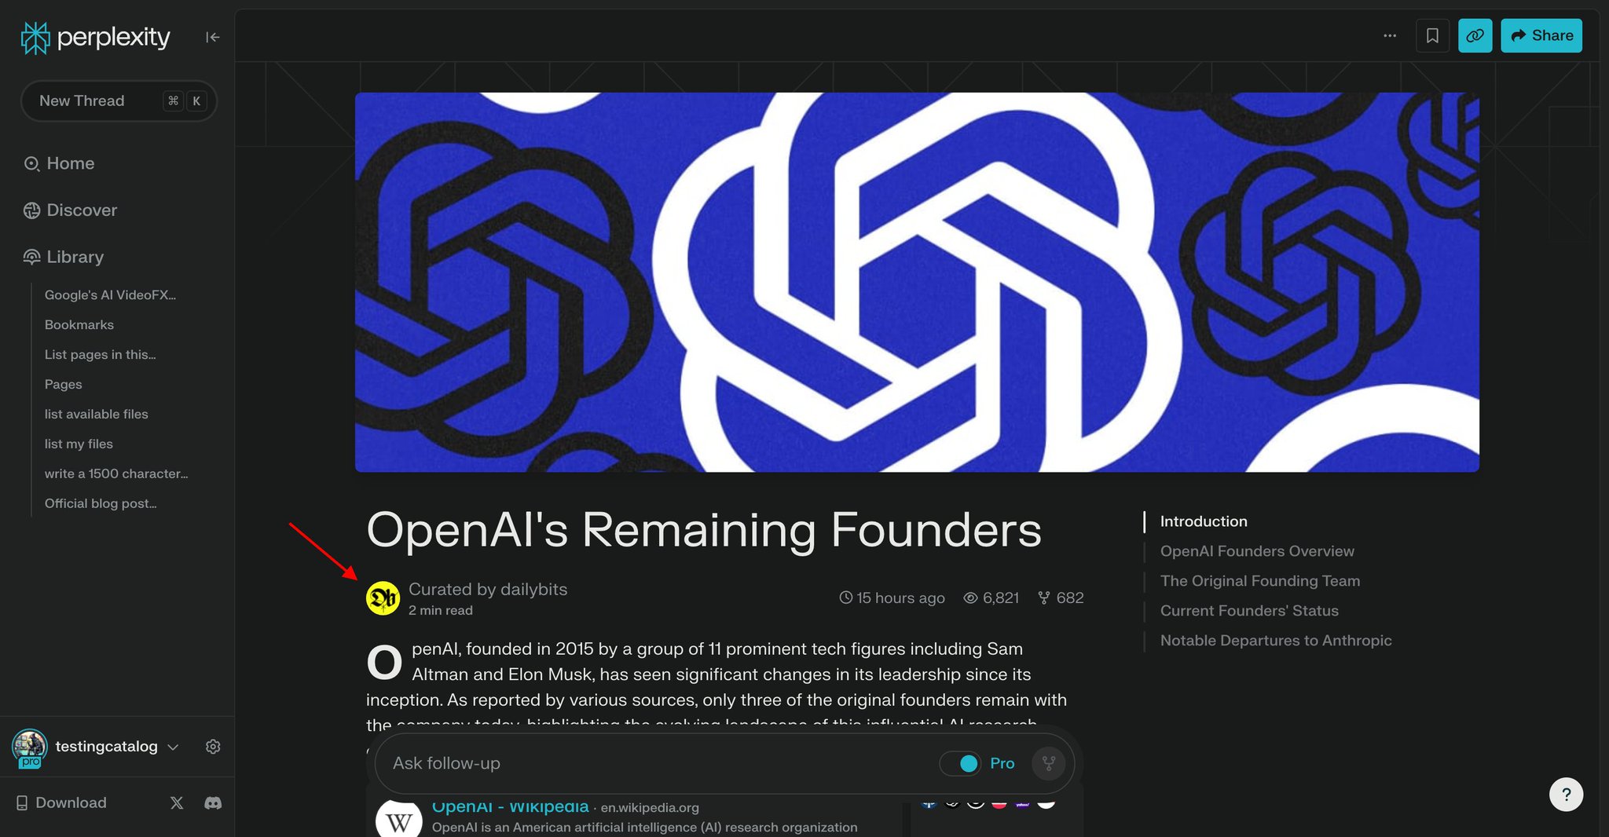Image resolution: width=1609 pixels, height=837 pixels.
Task: Open the X (Twitter) link icon
Action: [x=177, y=802]
